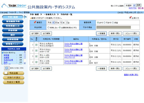
Task: Open the 平成 era dropdown
Action: tap(51, 23)
